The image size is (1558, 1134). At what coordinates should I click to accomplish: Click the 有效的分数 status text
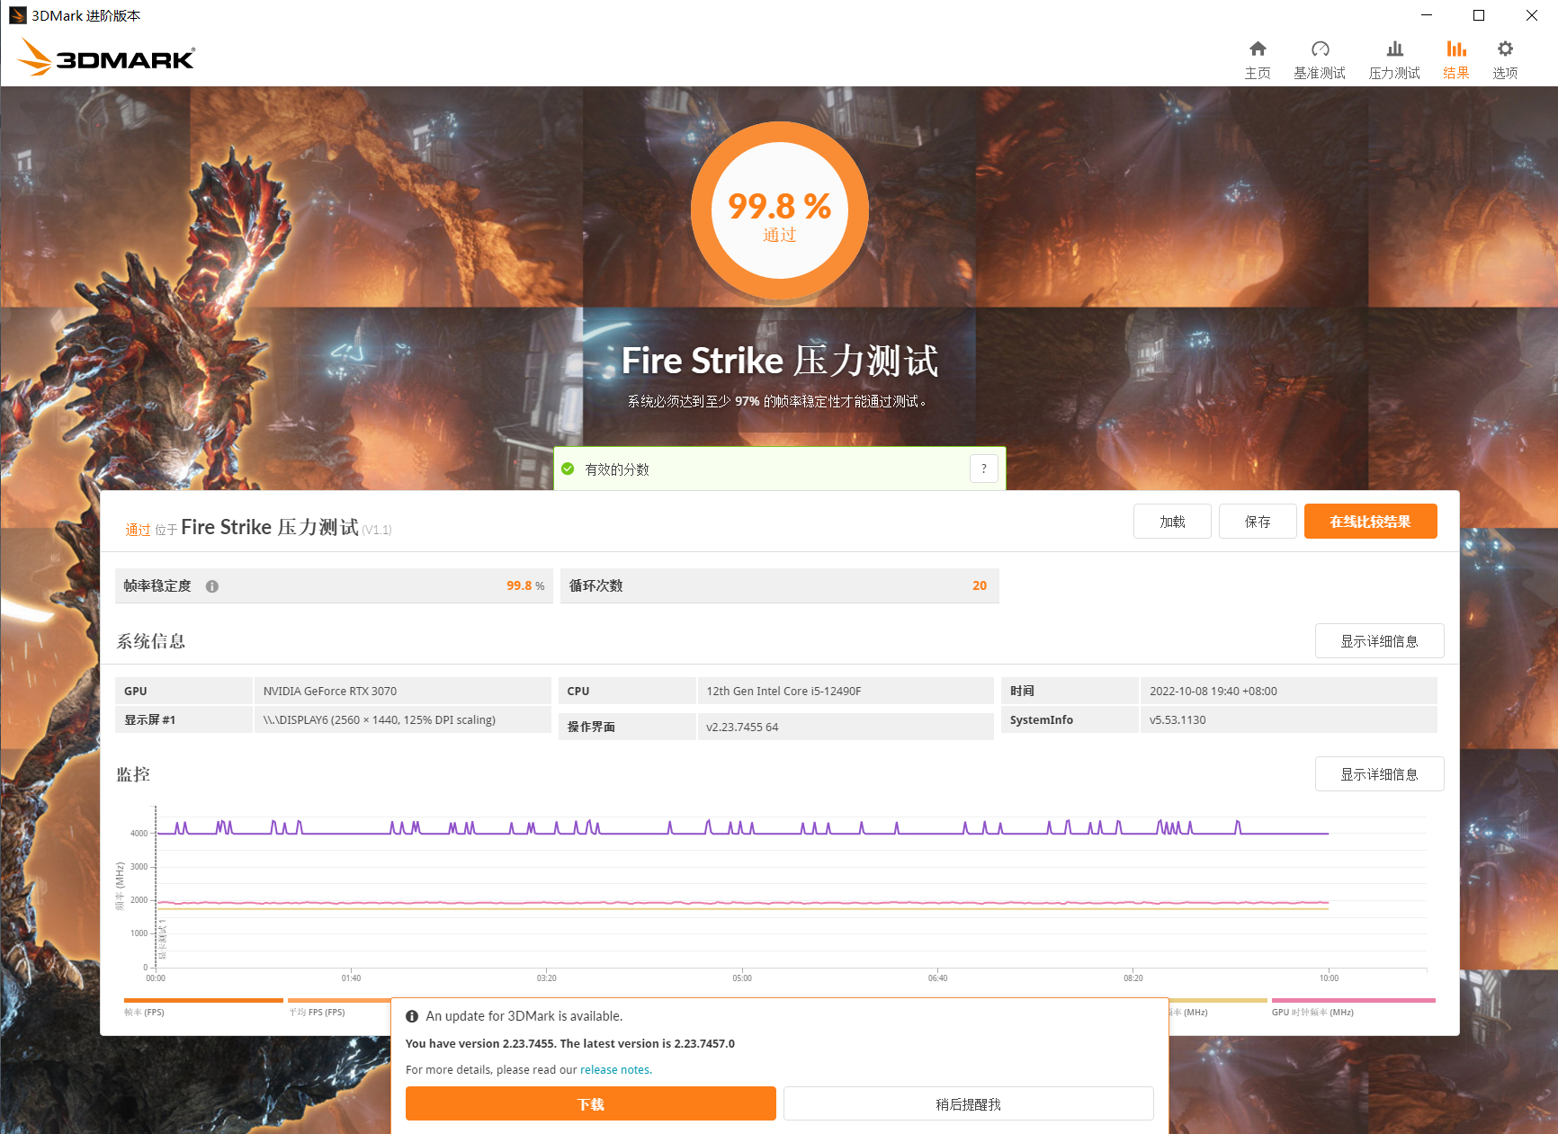point(617,469)
